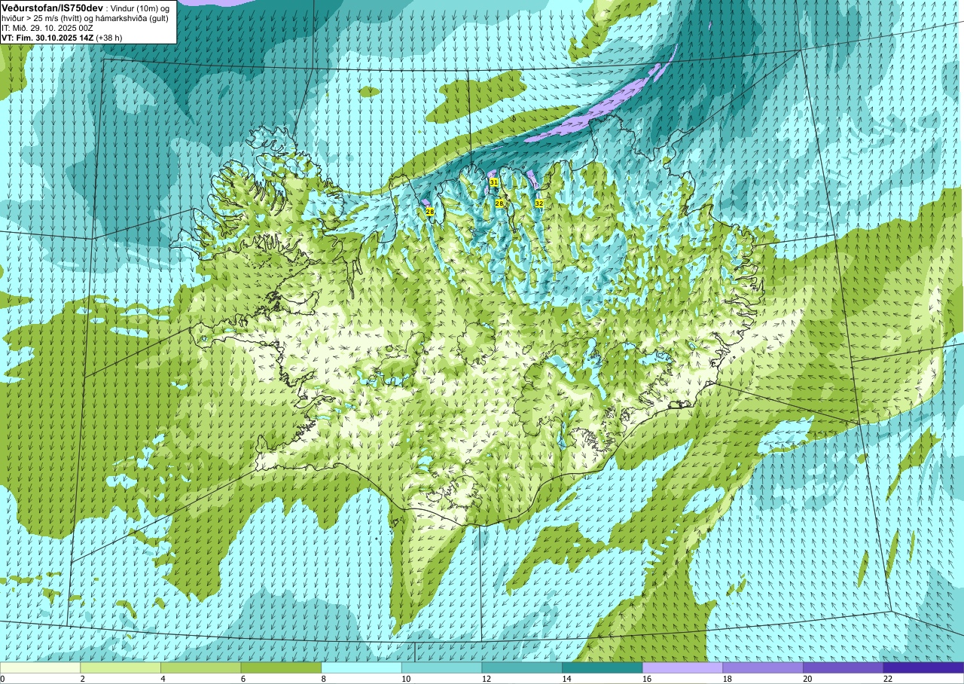
Task: Click the 20–22 m/s violet legend swatch
Action: (x=843, y=667)
